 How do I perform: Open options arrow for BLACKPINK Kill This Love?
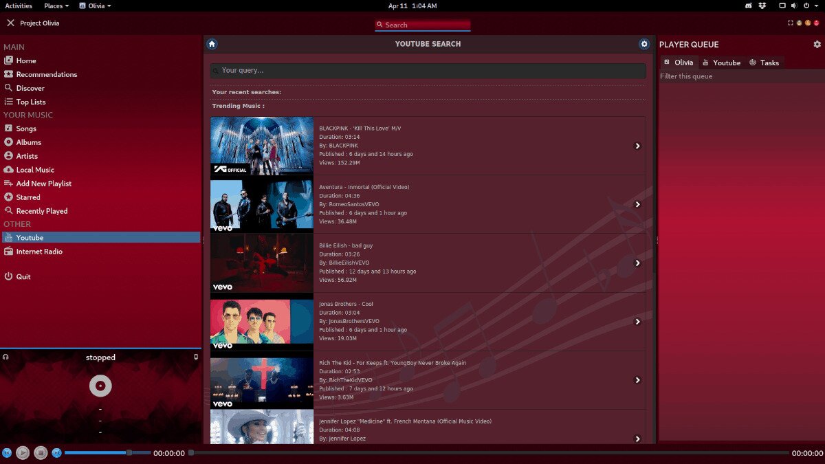click(637, 146)
